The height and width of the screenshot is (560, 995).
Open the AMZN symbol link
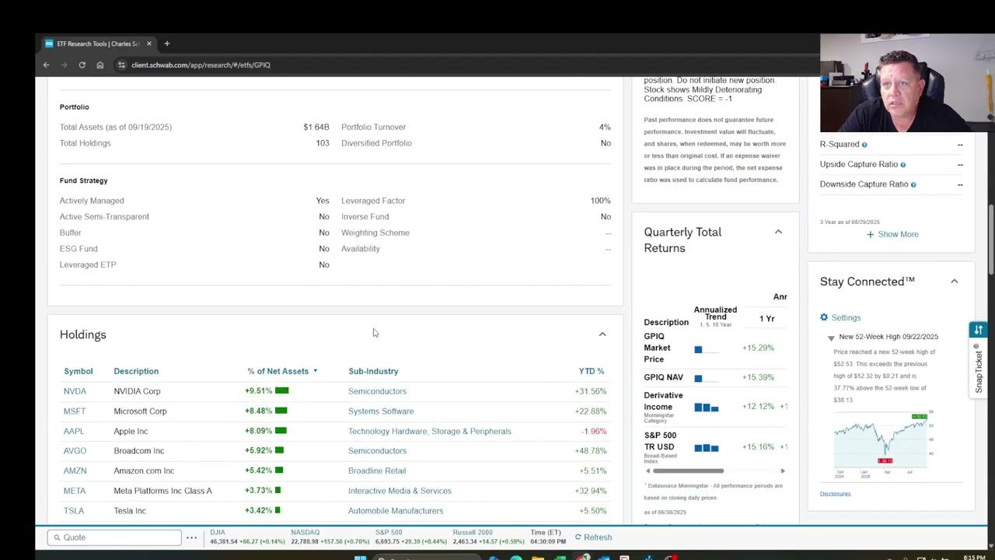[x=75, y=471]
